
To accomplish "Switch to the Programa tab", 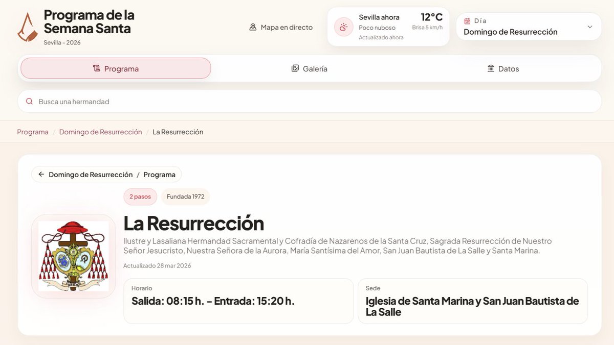I will [x=116, y=68].
